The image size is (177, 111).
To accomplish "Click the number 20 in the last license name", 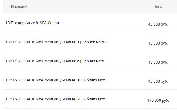I will [x=79, y=99].
